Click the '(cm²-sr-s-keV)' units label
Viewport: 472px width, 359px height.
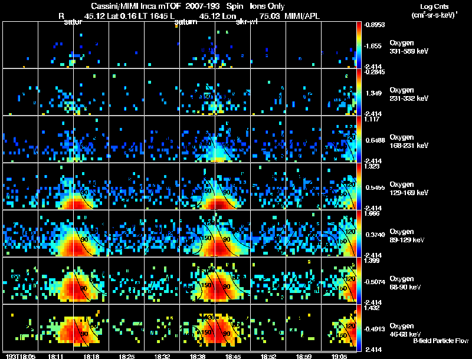pyautogui.click(x=434, y=15)
